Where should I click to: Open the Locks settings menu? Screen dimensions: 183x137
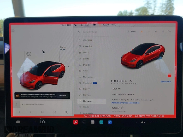tap(84, 52)
